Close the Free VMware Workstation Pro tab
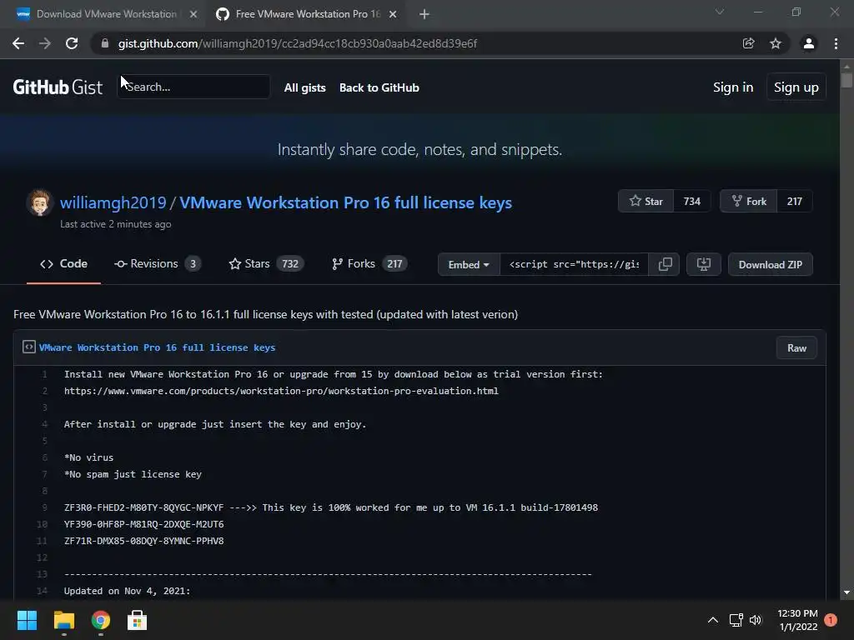The width and height of the screenshot is (854, 640). pyautogui.click(x=393, y=14)
